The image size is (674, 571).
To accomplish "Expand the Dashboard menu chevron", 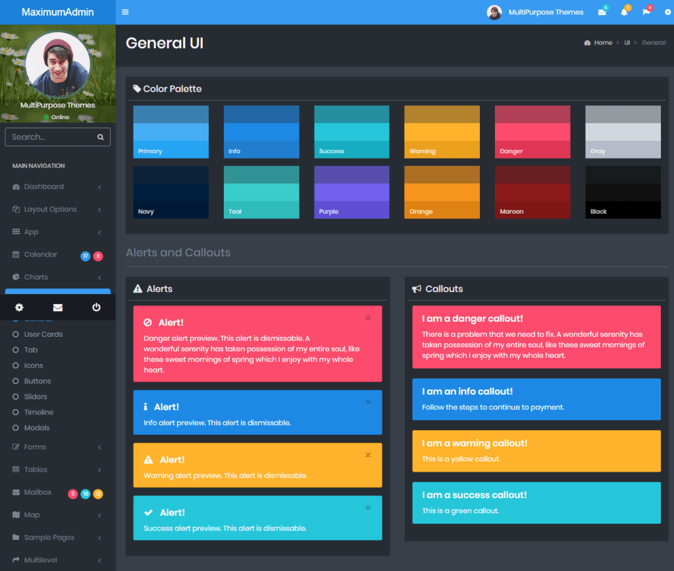I will pyautogui.click(x=99, y=187).
